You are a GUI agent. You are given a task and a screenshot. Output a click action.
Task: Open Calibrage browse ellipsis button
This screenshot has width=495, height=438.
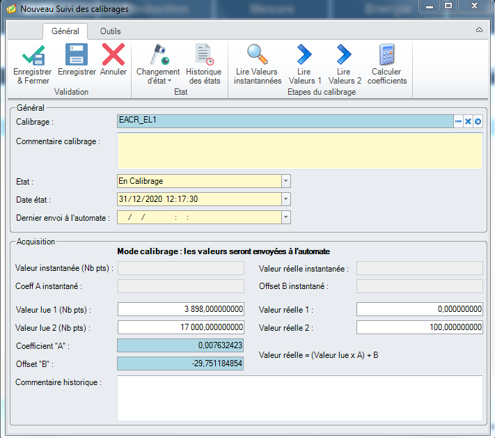(x=458, y=121)
